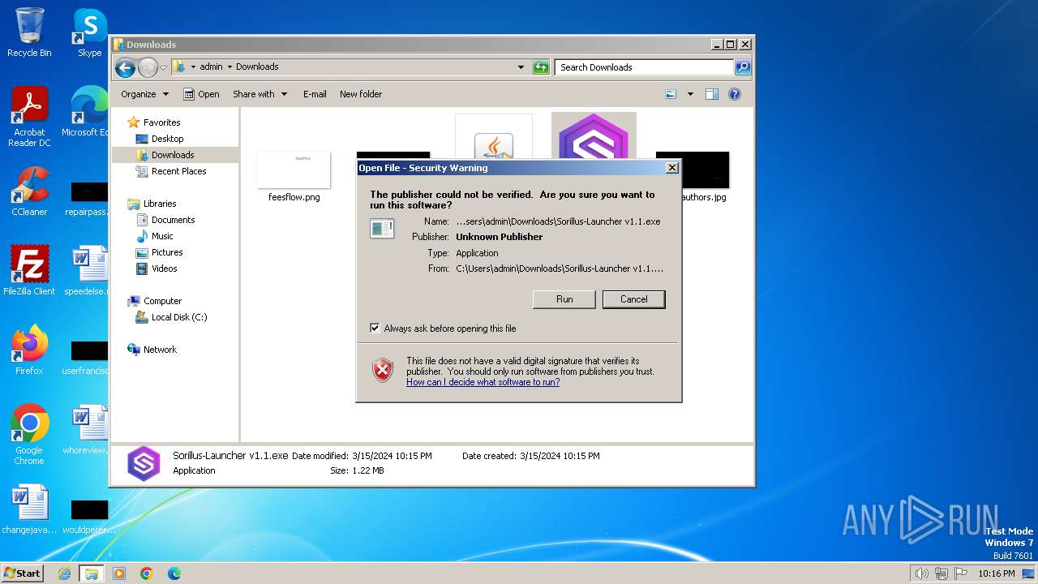
Task: Open the views dropdown arrow
Action: point(690,94)
